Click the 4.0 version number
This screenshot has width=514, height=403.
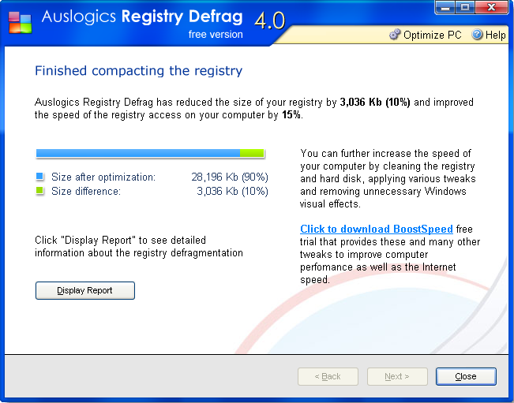tap(270, 21)
